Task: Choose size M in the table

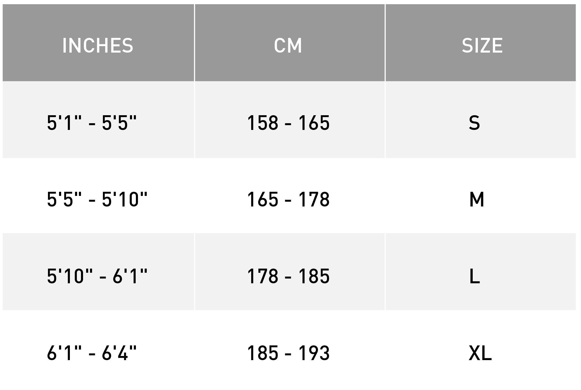Action: (481, 195)
